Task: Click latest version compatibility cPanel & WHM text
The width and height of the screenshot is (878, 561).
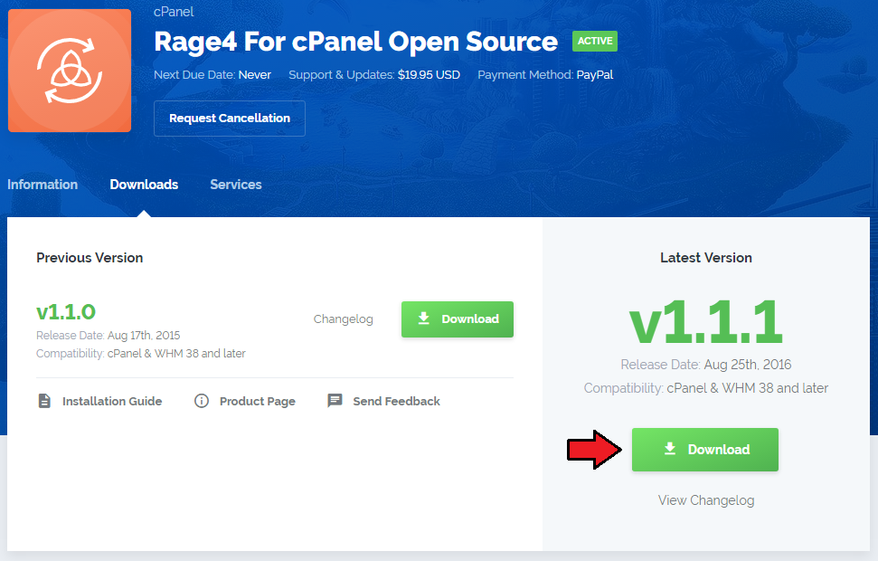Action: [x=748, y=388]
